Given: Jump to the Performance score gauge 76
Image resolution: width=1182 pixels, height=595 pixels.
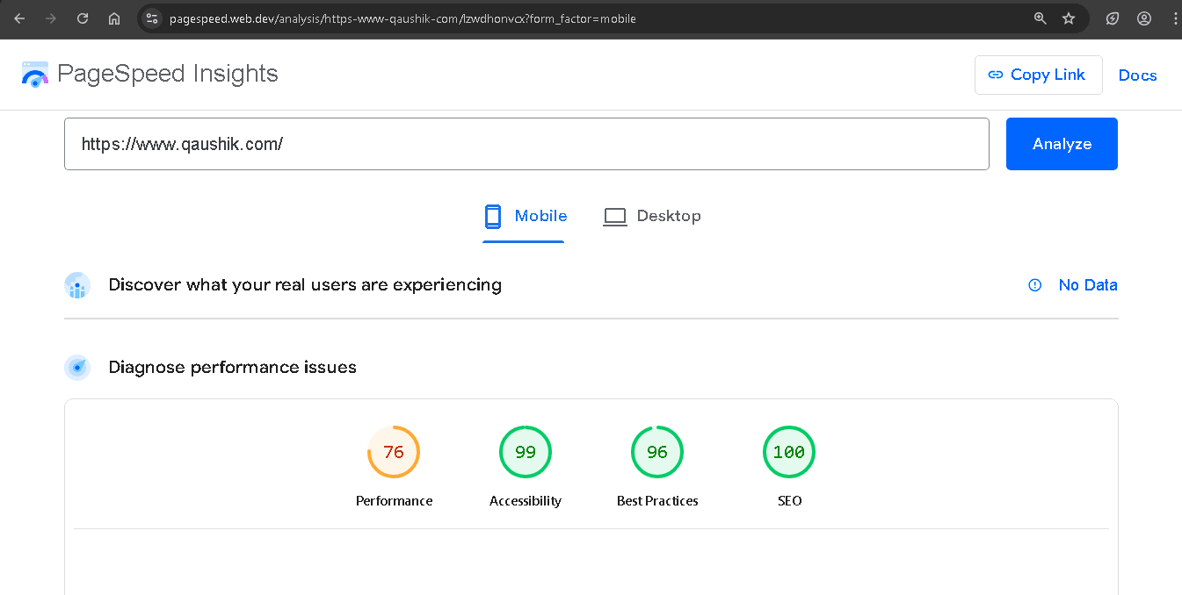Looking at the screenshot, I should click(394, 452).
